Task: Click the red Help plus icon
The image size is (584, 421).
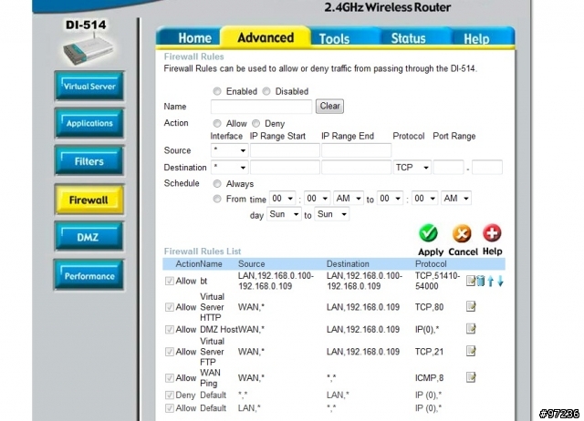Action: tap(492, 233)
